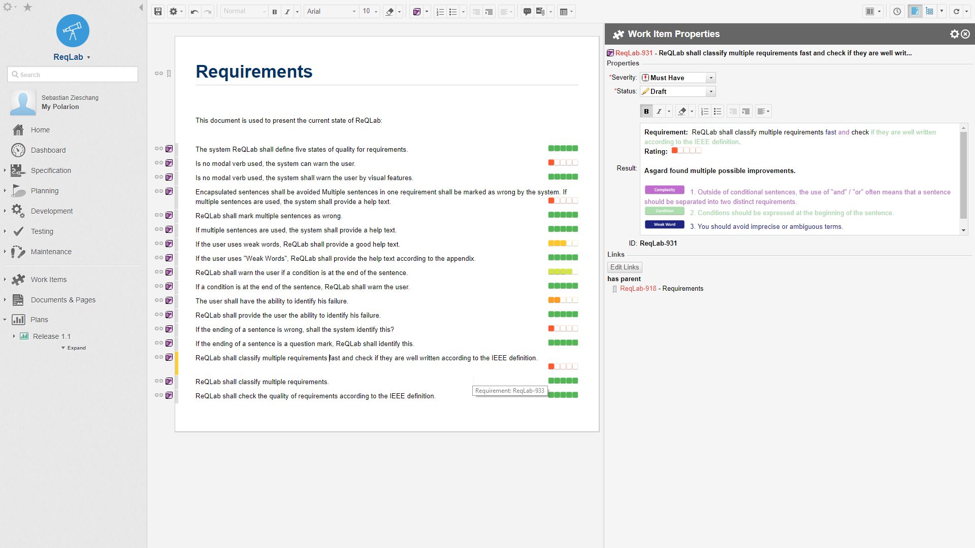Click the insert image attachment icon

[540, 12]
